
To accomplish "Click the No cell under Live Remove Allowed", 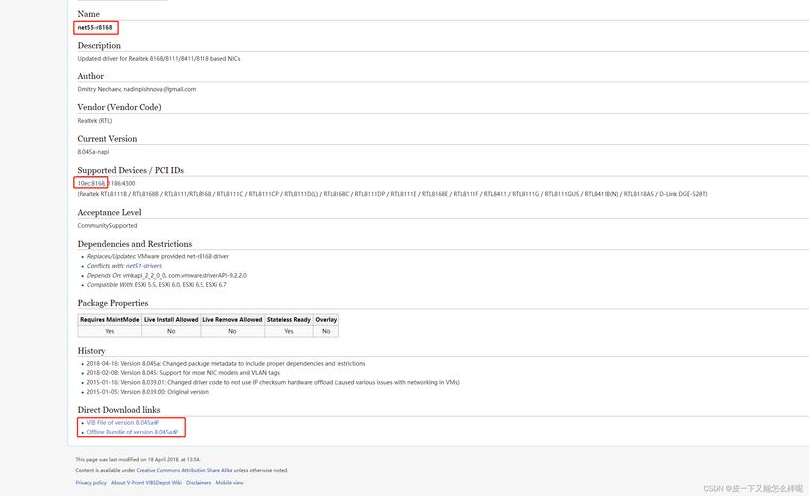I will [232, 331].
